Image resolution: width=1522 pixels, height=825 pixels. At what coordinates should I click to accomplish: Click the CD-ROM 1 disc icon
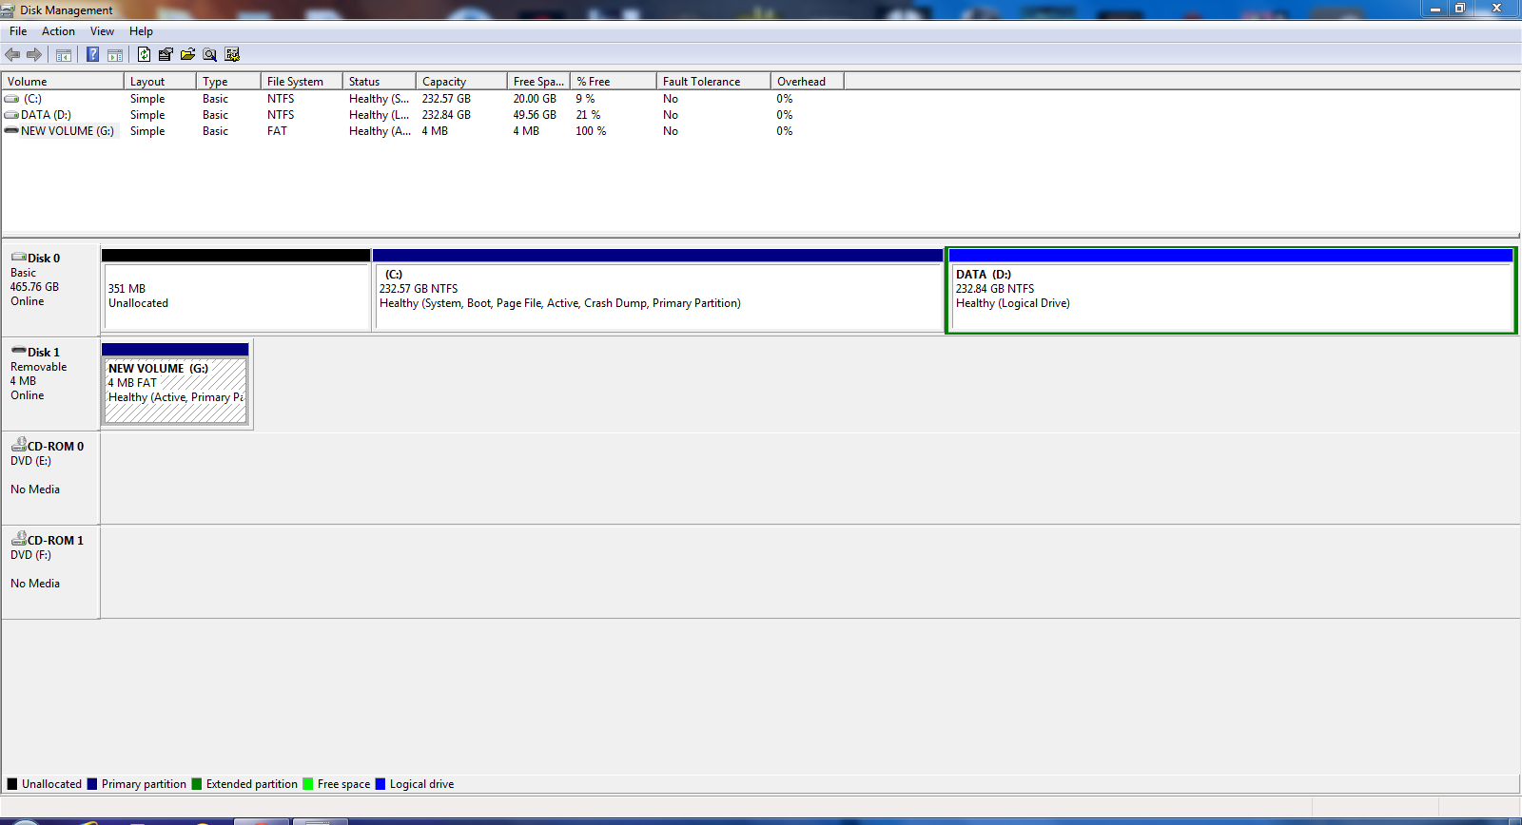click(18, 538)
